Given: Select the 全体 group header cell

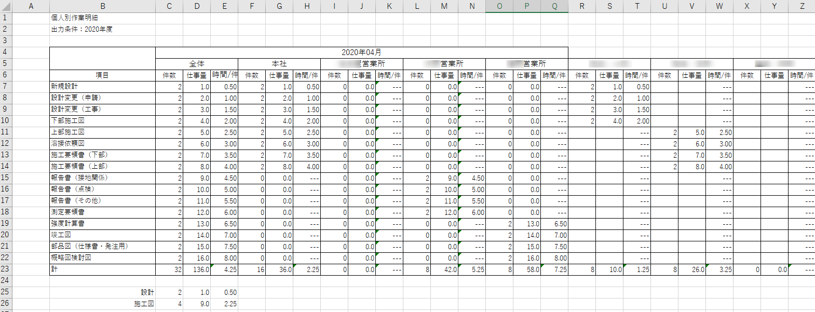Looking at the screenshot, I should pyautogui.click(x=197, y=64).
